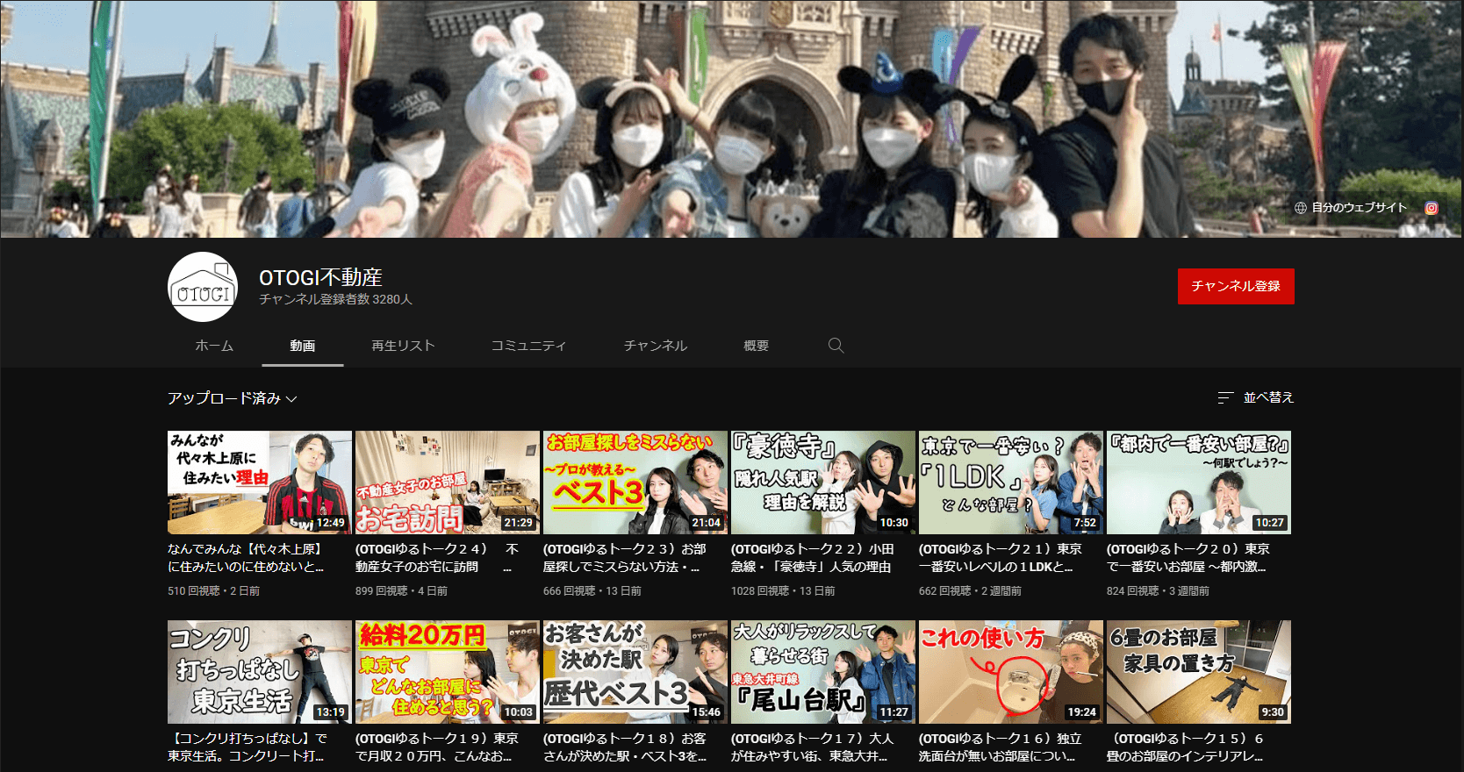1464x772 pixels.
Task: Select the 動画 tab
Action: [x=303, y=346]
